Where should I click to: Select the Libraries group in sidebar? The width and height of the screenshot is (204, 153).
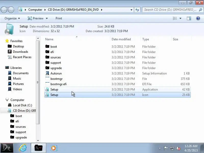14,68
